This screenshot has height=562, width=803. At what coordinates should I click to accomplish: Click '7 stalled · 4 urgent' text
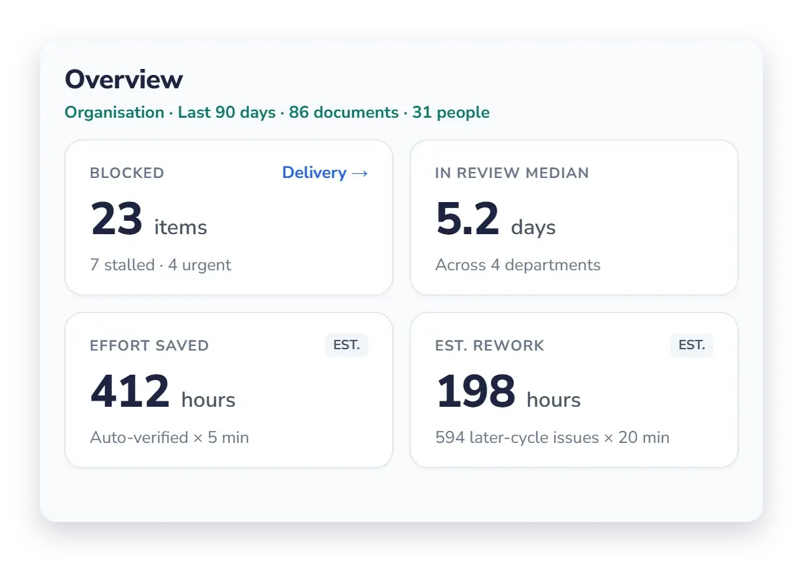(x=161, y=265)
